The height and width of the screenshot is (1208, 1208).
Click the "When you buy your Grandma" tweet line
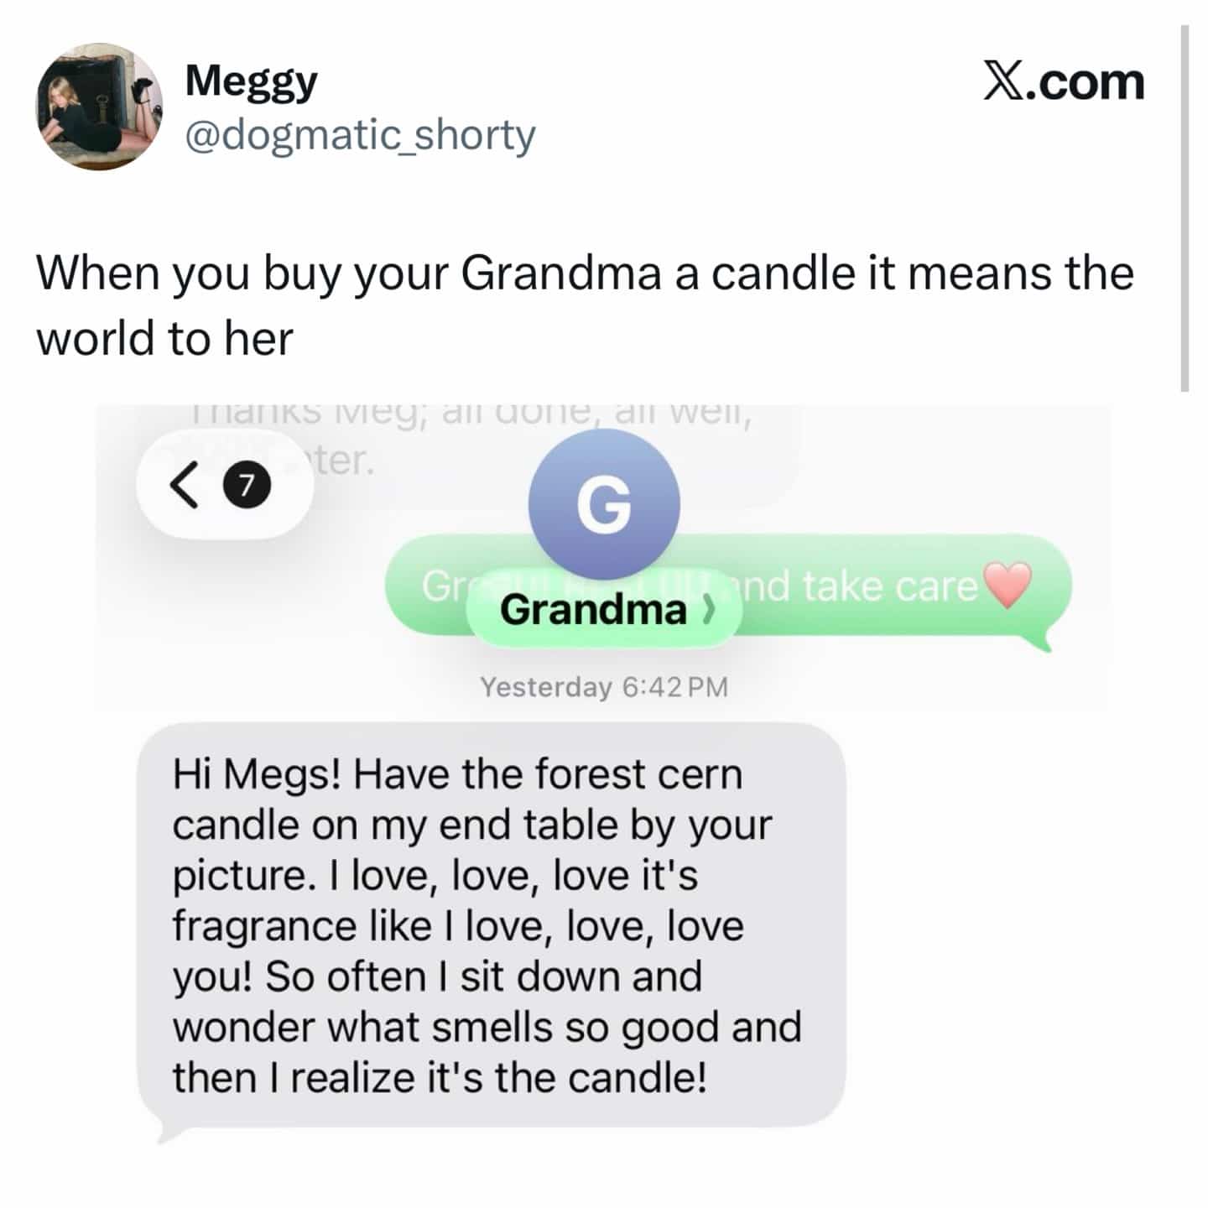coord(585,274)
